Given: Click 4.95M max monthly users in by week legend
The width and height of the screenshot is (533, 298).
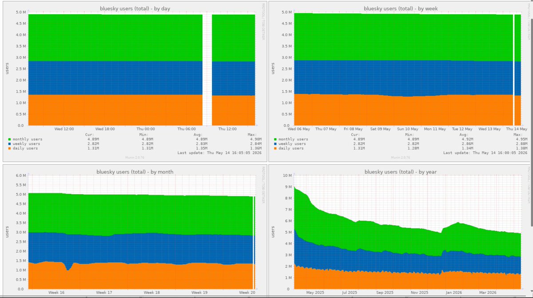Looking at the screenshot, I should pyautogui.click(x=521, y=139).
